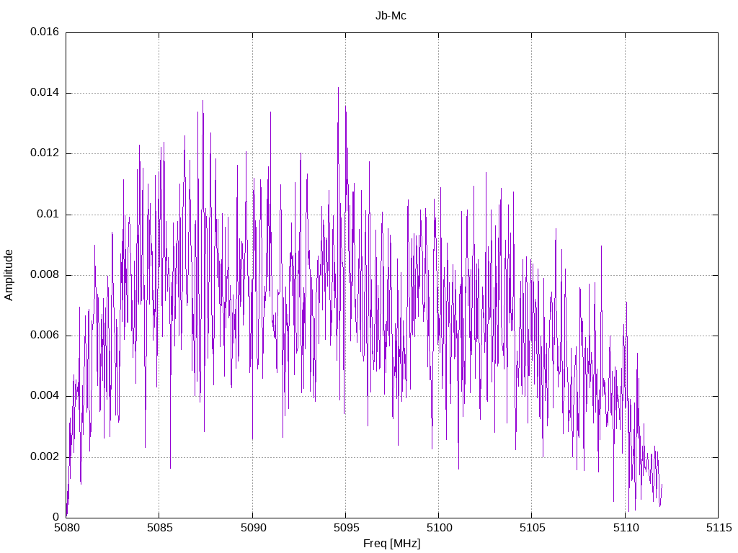This screenshot has height=553, width=738.
Task: Click the 0.01 y-axis tick label
Action: 48,214
